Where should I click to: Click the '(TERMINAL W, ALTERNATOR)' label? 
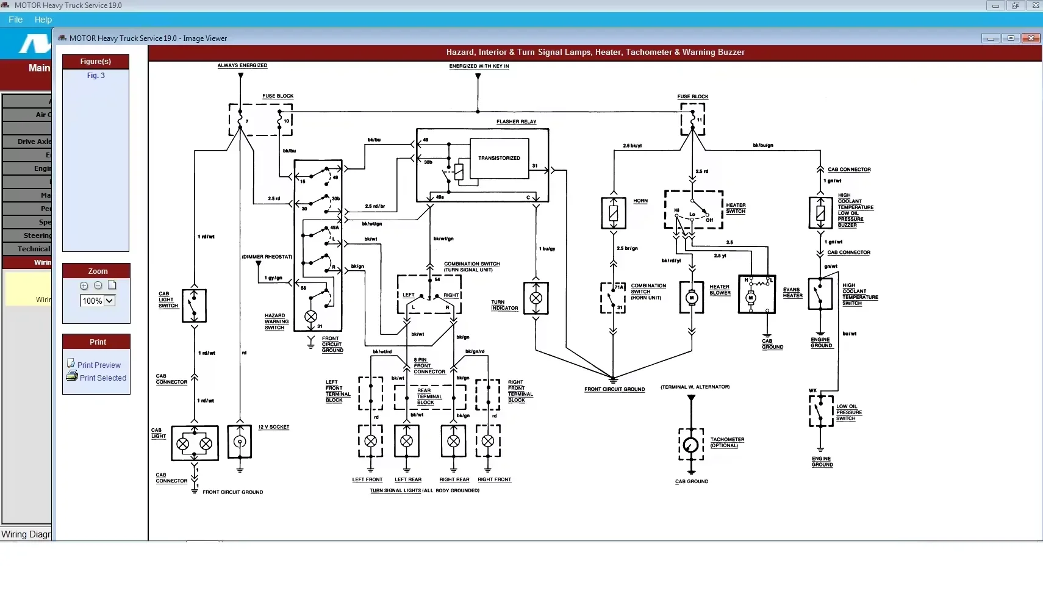point(695,387)
